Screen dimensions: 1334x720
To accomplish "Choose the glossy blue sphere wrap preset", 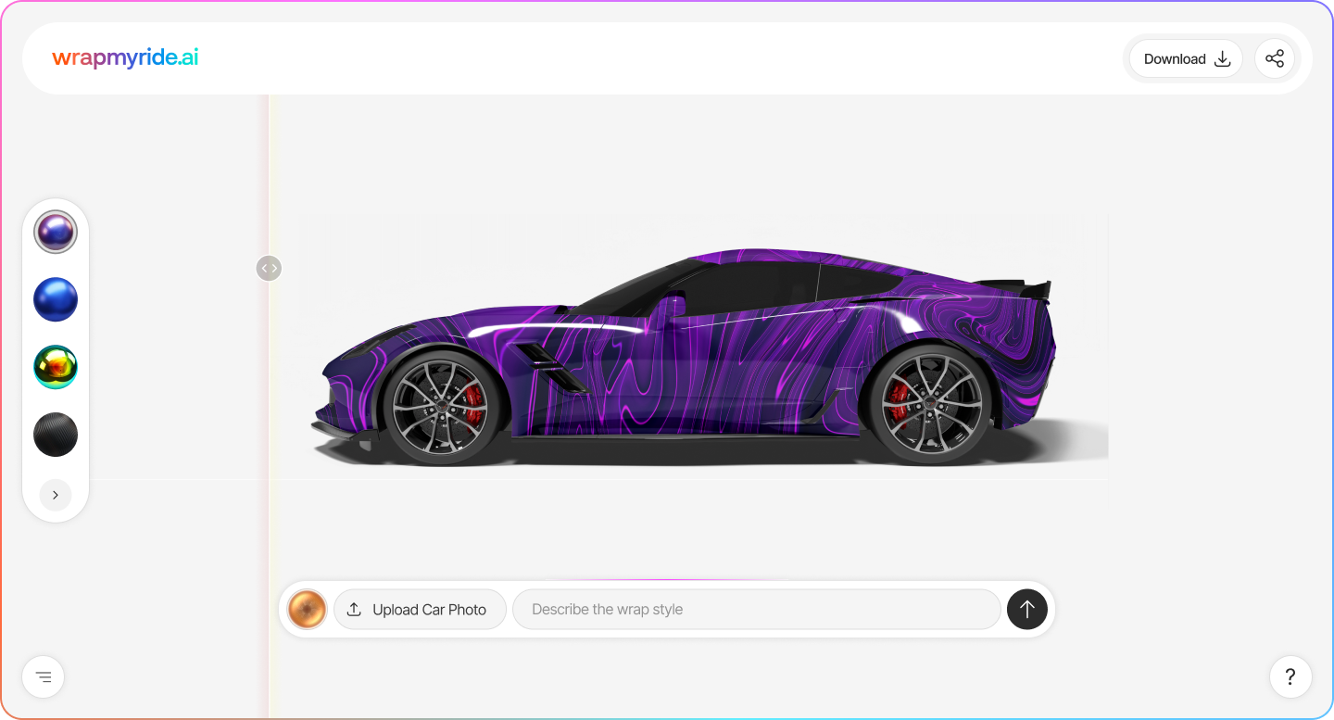I will pos(56,299).
